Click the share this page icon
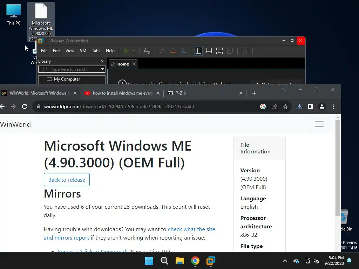The height and width of the screenshot is (269, 359). pos(274,106)
